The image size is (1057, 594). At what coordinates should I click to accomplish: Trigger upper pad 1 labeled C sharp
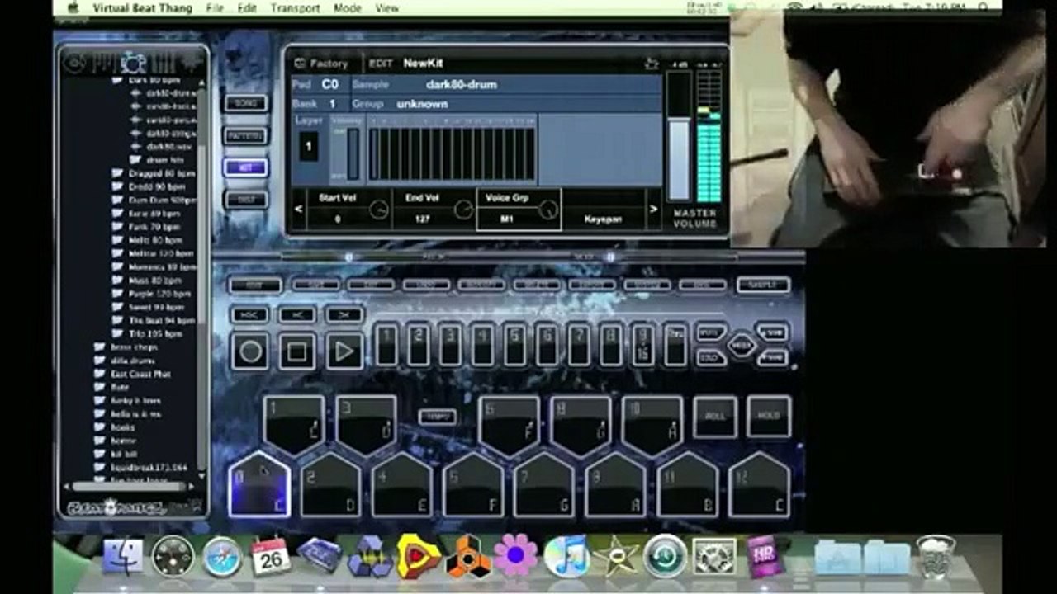[294, 425]
